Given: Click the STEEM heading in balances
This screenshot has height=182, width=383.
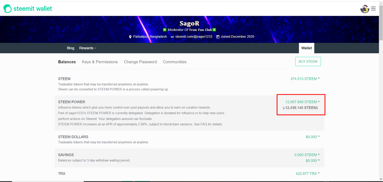Looking at the screenshot, I should [64, 79].
